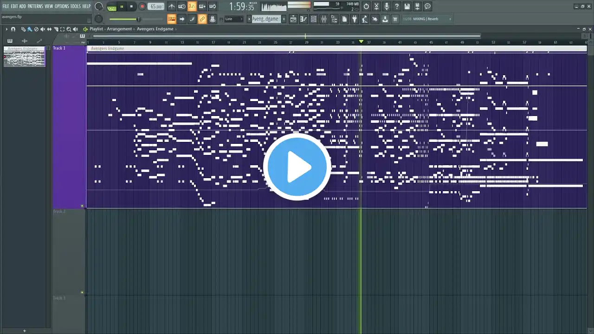
Task: Save the project with the floppy icon
Action: (407, 6)
